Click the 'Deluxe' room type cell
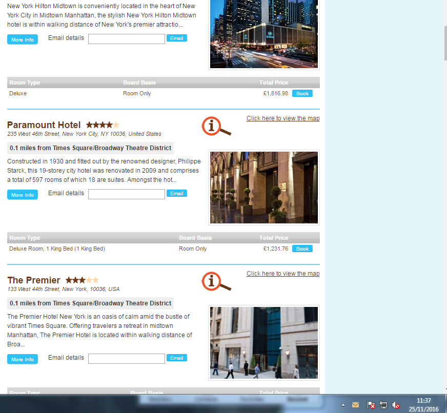 pos(18,93)
